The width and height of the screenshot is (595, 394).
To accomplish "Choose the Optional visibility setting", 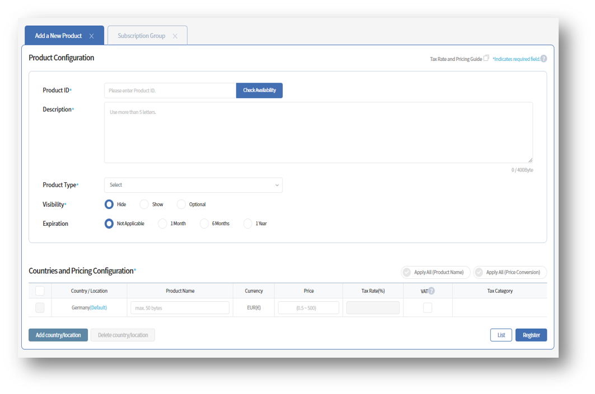I will click(x=181, y=204).
